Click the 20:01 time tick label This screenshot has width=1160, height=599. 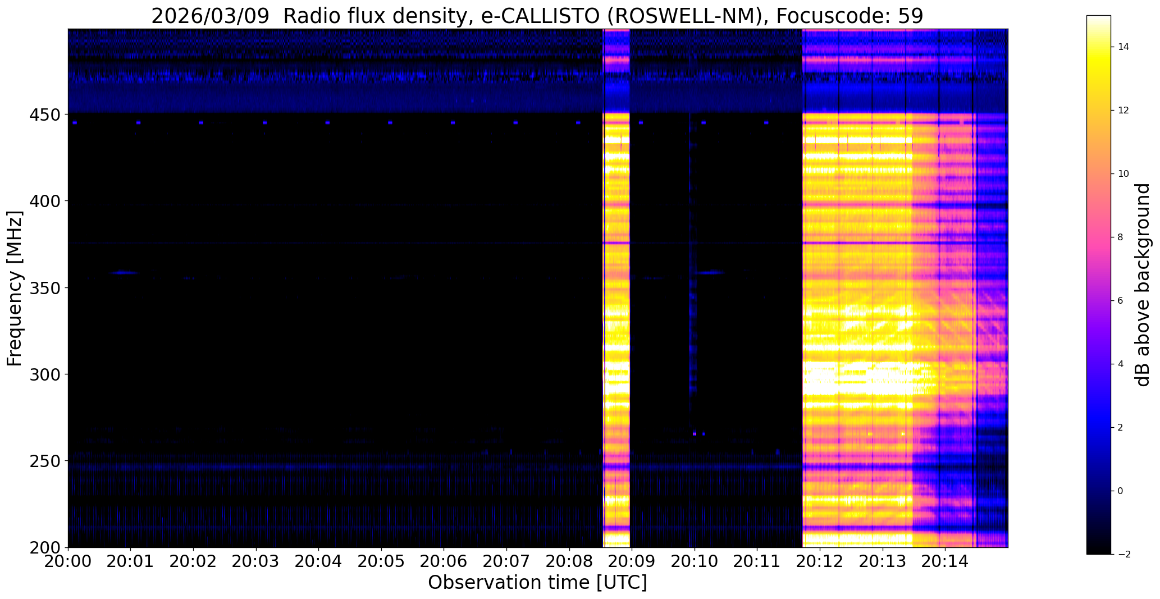coord(131,560)
